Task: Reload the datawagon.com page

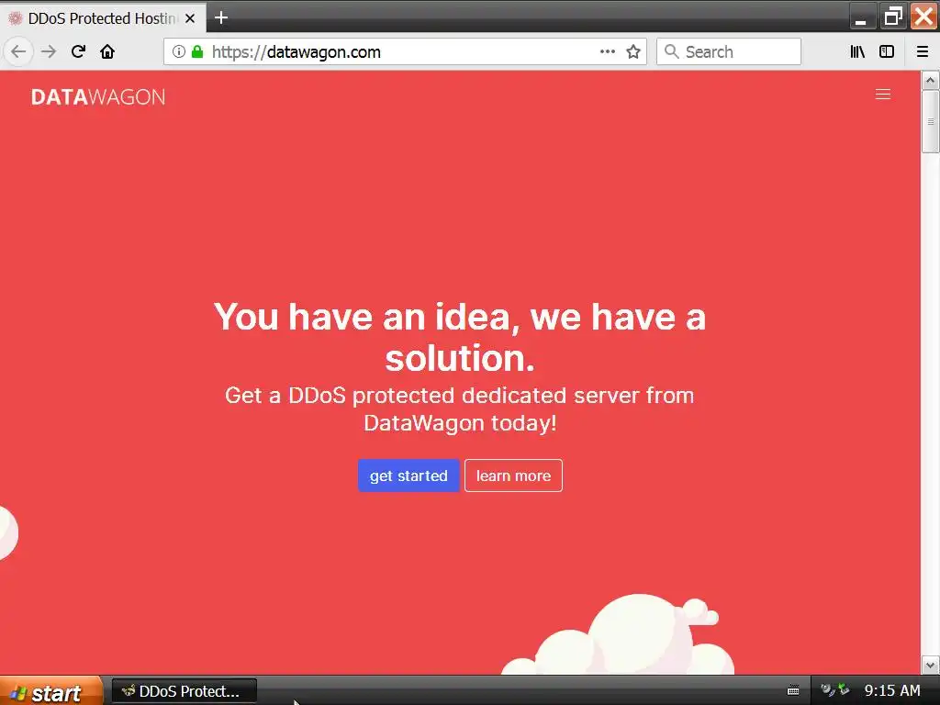Action: (x=78, y=51)
